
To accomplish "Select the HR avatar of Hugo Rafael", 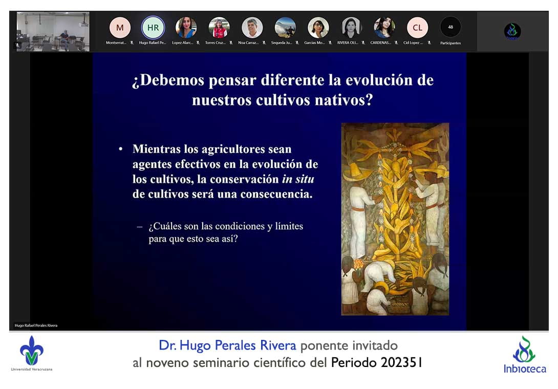I will click(x=153, y=28).
